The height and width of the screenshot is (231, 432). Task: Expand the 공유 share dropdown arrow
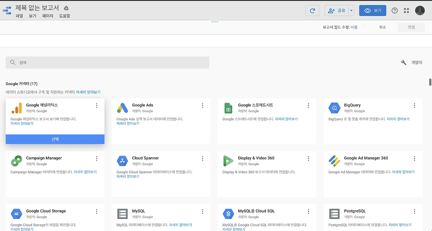[351, 10]
